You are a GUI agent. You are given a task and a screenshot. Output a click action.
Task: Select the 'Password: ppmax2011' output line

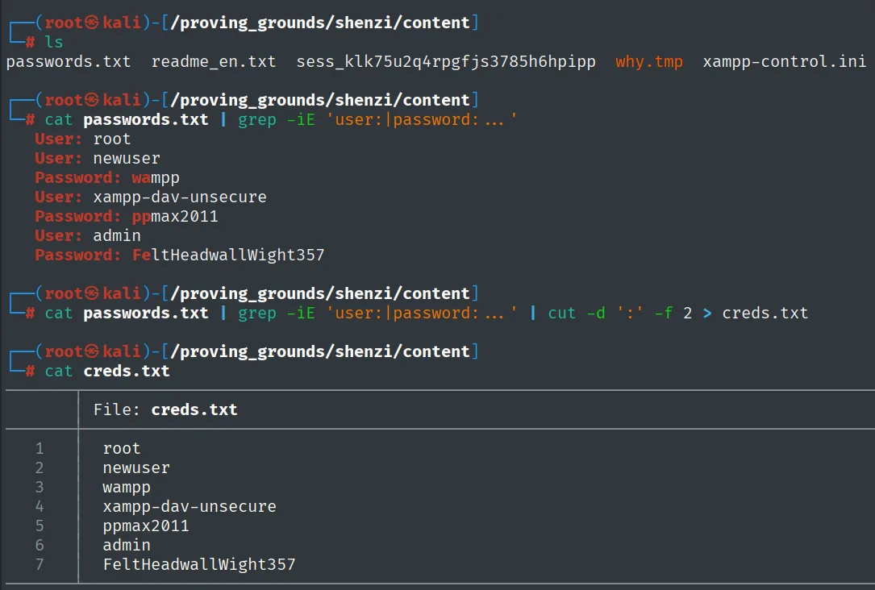127,216
